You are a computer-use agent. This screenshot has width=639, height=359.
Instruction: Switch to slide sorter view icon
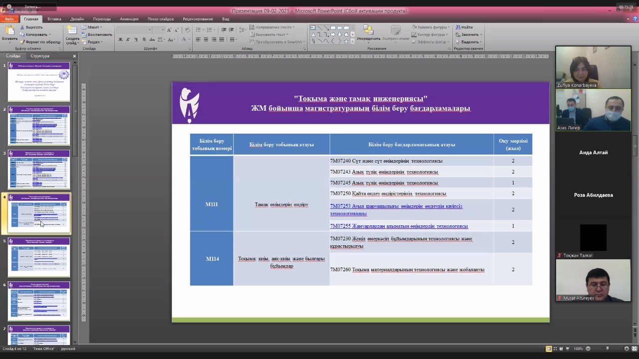(x=556, y=349)
